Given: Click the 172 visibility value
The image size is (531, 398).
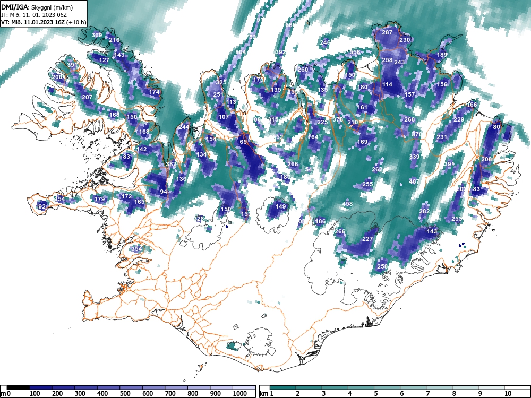Looking at the screenshot, I should pyautogui.click(x=126, y=196).
